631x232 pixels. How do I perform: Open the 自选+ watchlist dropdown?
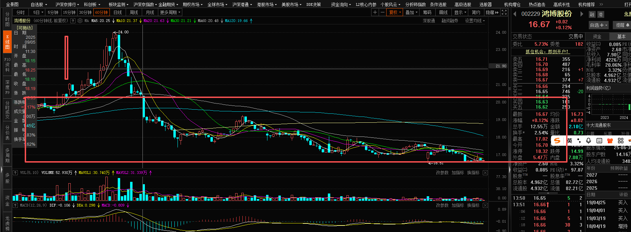[598, 25]
